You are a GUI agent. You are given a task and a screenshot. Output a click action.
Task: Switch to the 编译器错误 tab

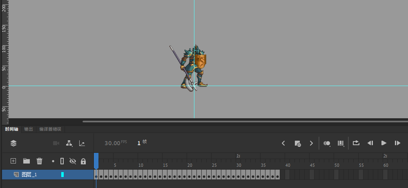(x=50, y=129)
